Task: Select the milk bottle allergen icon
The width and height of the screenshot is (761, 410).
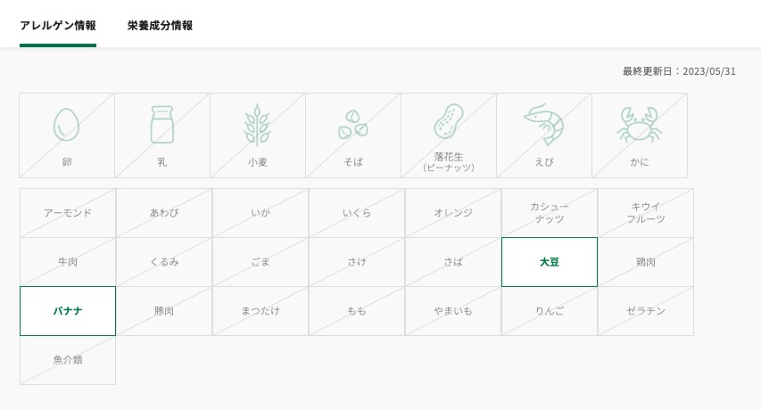Action: coord(162,125)
